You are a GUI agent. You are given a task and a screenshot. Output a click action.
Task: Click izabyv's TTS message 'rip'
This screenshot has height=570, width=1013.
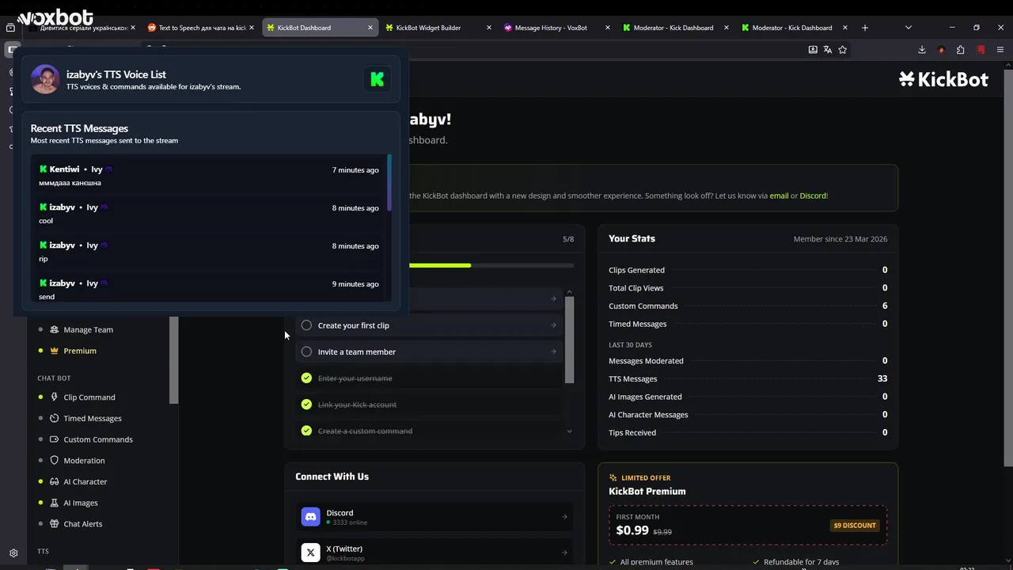tap(44, 259)
